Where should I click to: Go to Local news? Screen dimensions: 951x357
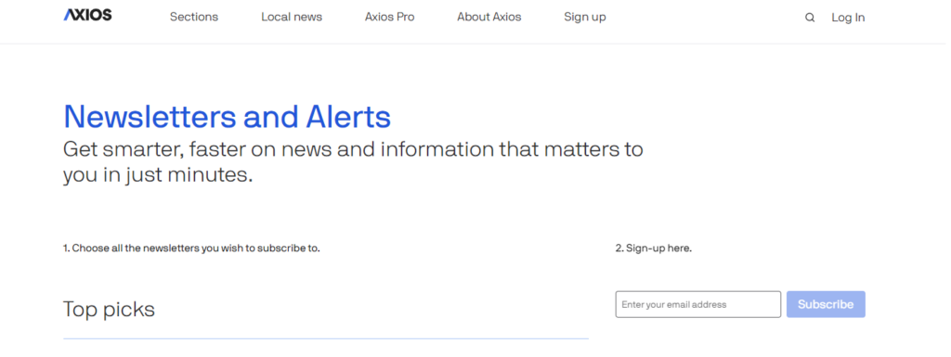[x=292, y=17]
